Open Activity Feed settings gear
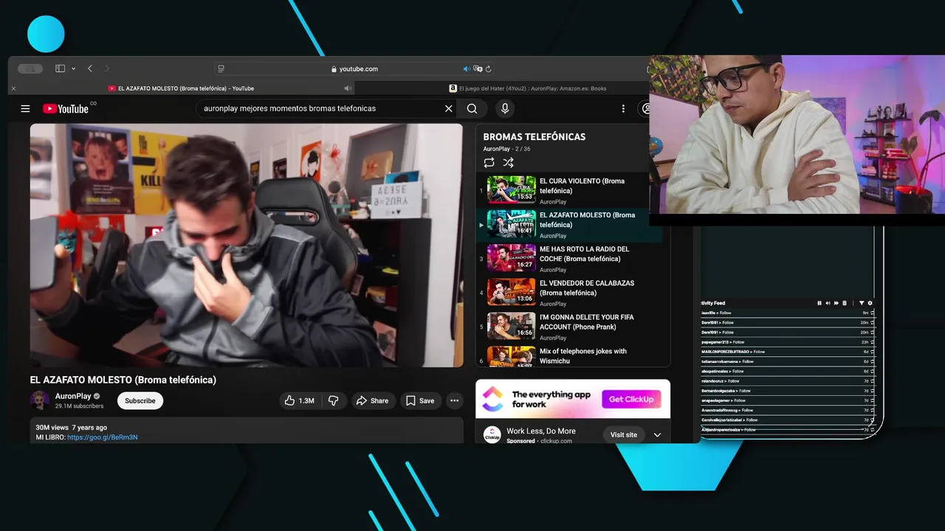945x531 pixels. pos(870,303)
